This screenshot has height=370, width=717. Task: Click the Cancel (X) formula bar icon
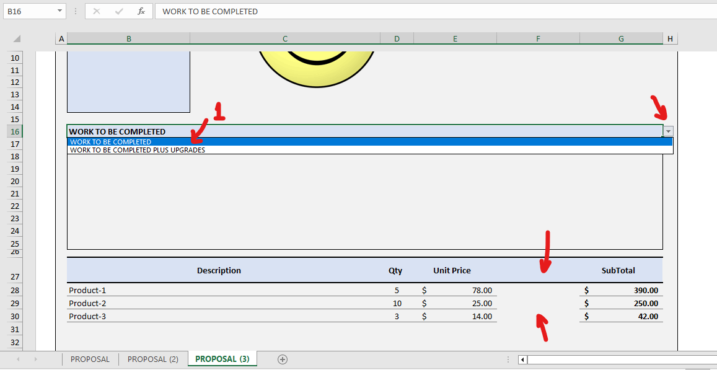[97, 11]
